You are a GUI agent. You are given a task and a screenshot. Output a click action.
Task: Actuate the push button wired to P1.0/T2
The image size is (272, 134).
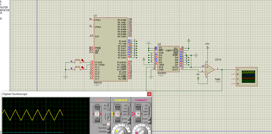coord(78,61)
